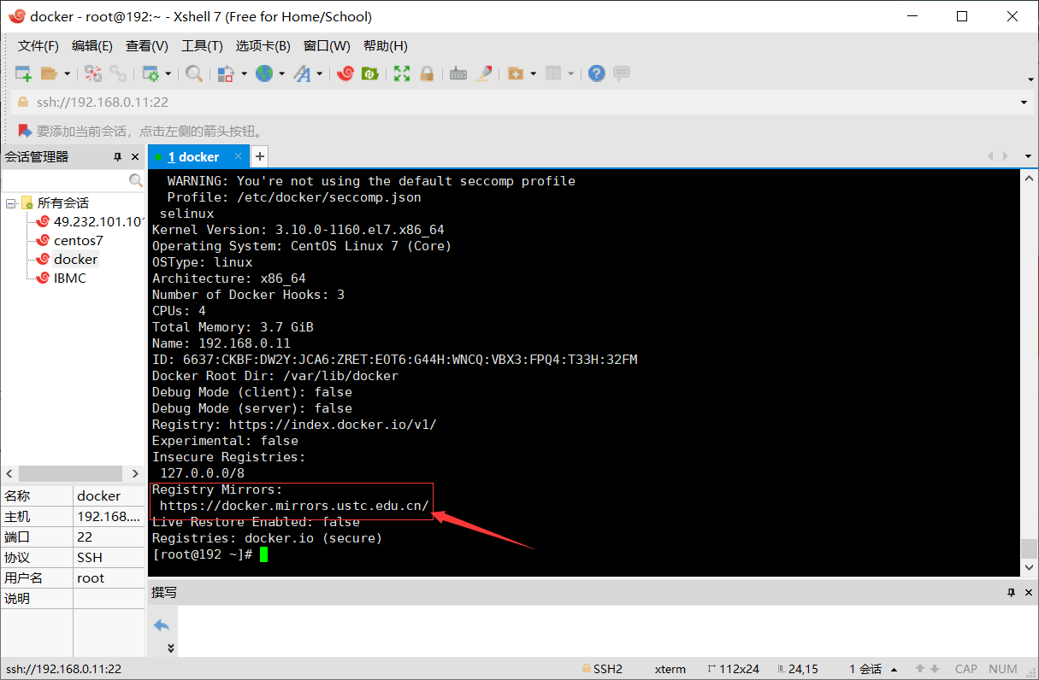The width and height of the screenshot is (1039, 680).
Task: Launch Xftp with the green toolbar icon
Action: click(369, 73)
